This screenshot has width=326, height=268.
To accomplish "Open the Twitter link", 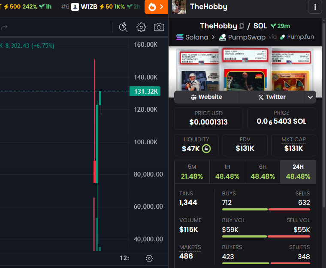I will point(272,97).
